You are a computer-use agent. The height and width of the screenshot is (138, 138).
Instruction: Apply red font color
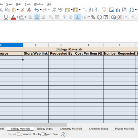pos(13,17)
